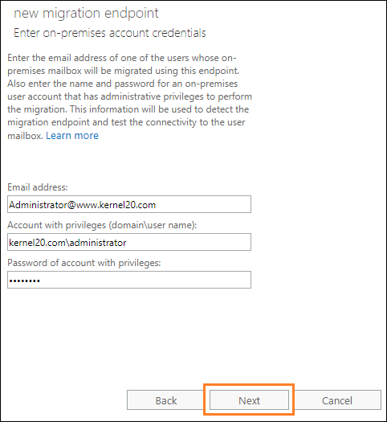Screen dimensions: 387x422
Task: Open the Learn more link
Action: pos(72,135)
